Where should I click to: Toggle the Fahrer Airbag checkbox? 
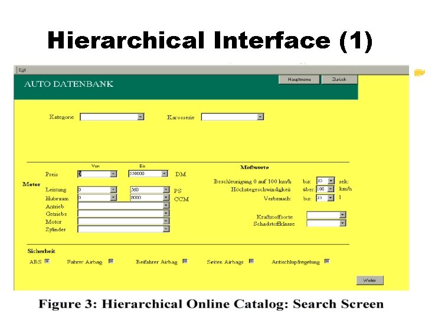[111, 261]
